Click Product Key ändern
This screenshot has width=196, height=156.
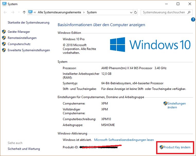tap(177, 147)
